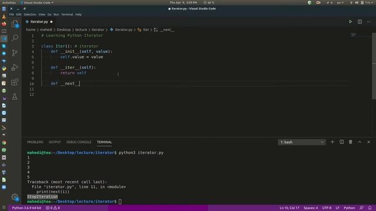
Task: Open the clock 'Thu Apr 9' calendar
Action: (x=183, y=2)
